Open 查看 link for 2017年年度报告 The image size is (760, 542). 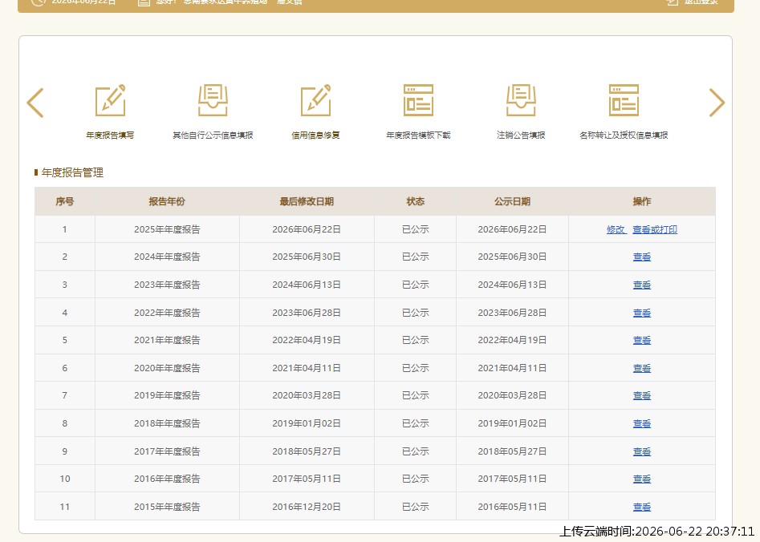click(x=642, y=451)
